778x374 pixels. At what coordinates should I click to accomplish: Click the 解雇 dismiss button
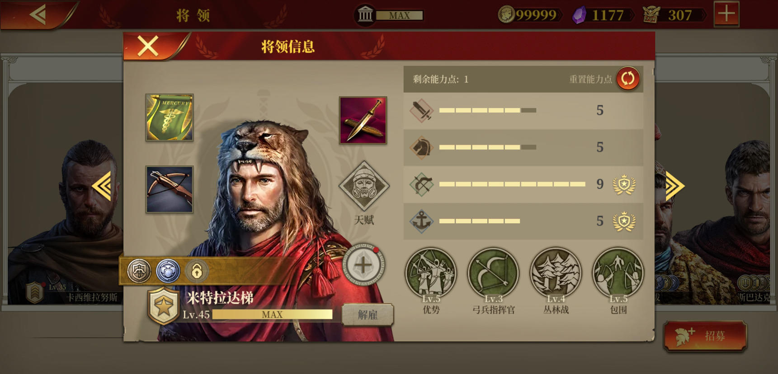tap(368, 314)
